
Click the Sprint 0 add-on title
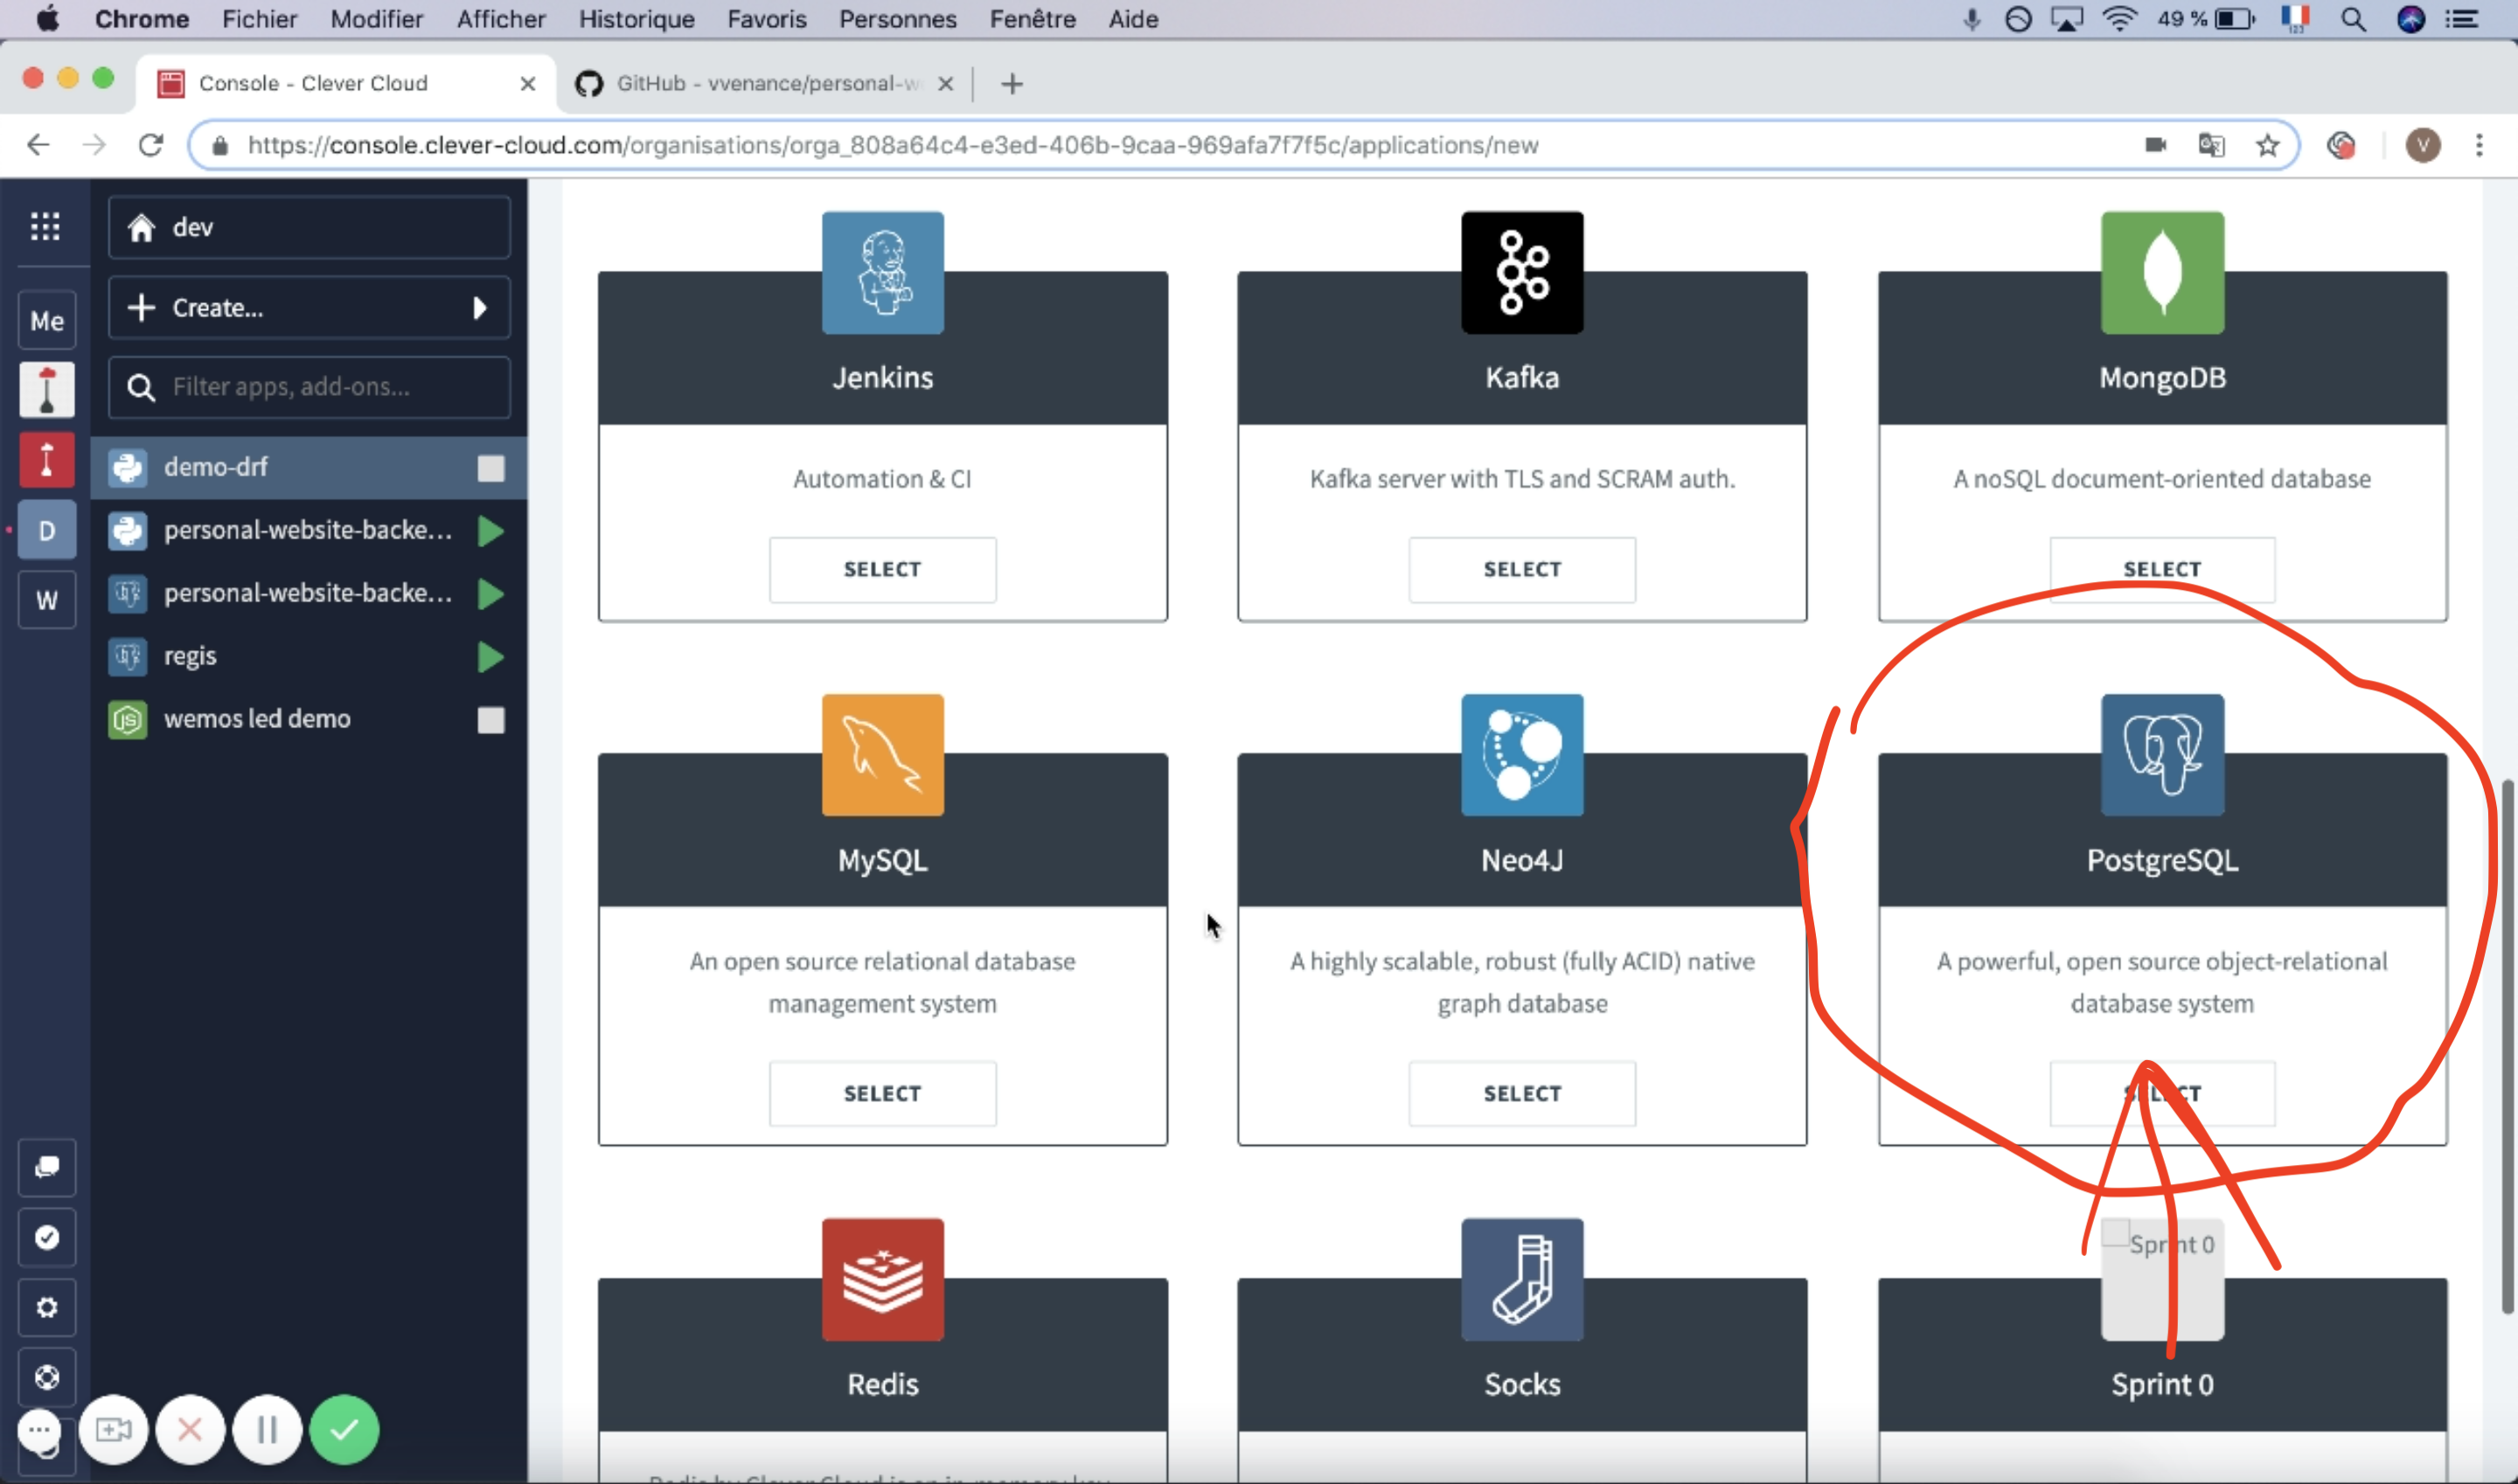pyautogui.click(x=2162, y=1384)
